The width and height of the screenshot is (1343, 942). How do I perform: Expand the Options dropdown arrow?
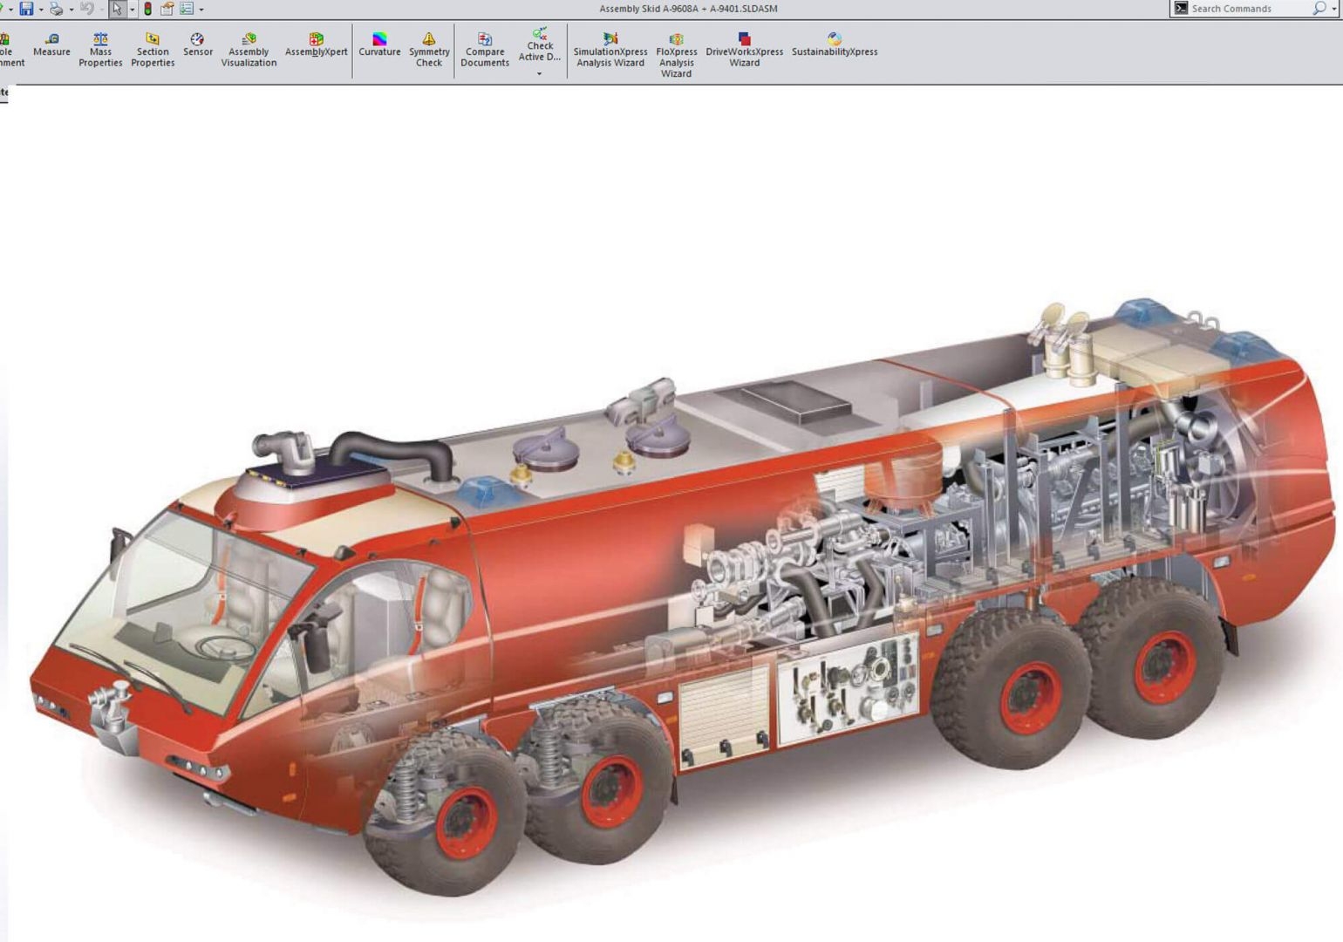pos(201,10)
